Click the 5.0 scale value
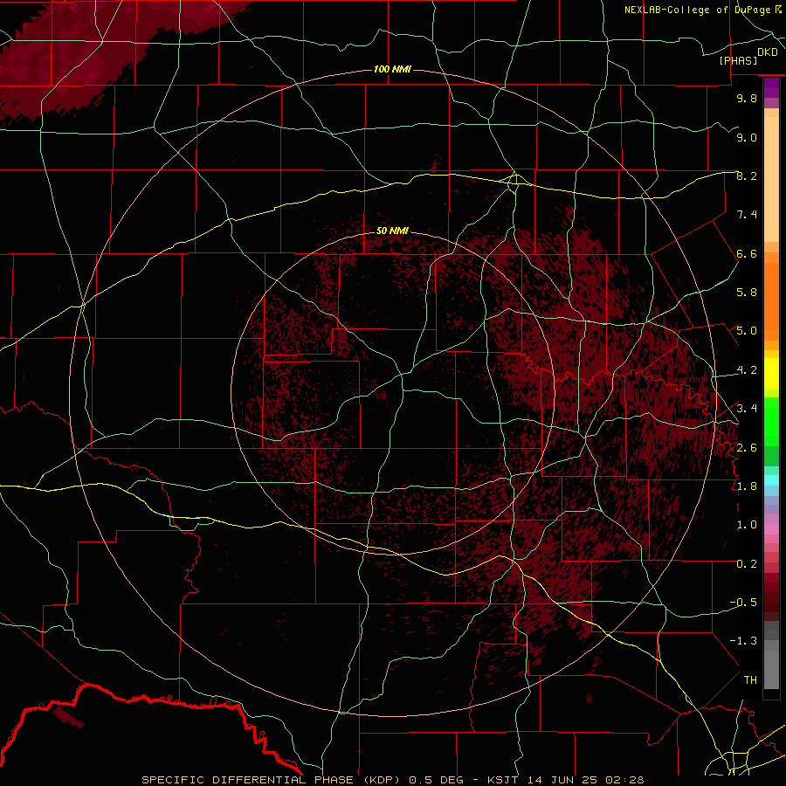The image size is (786, 786). click(x=747, y=331)
